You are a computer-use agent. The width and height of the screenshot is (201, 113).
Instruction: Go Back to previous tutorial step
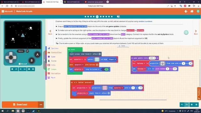coord(50,32)
